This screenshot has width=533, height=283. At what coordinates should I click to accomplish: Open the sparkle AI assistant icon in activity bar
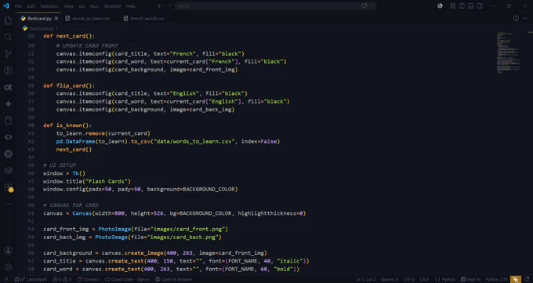pos(8,103)
